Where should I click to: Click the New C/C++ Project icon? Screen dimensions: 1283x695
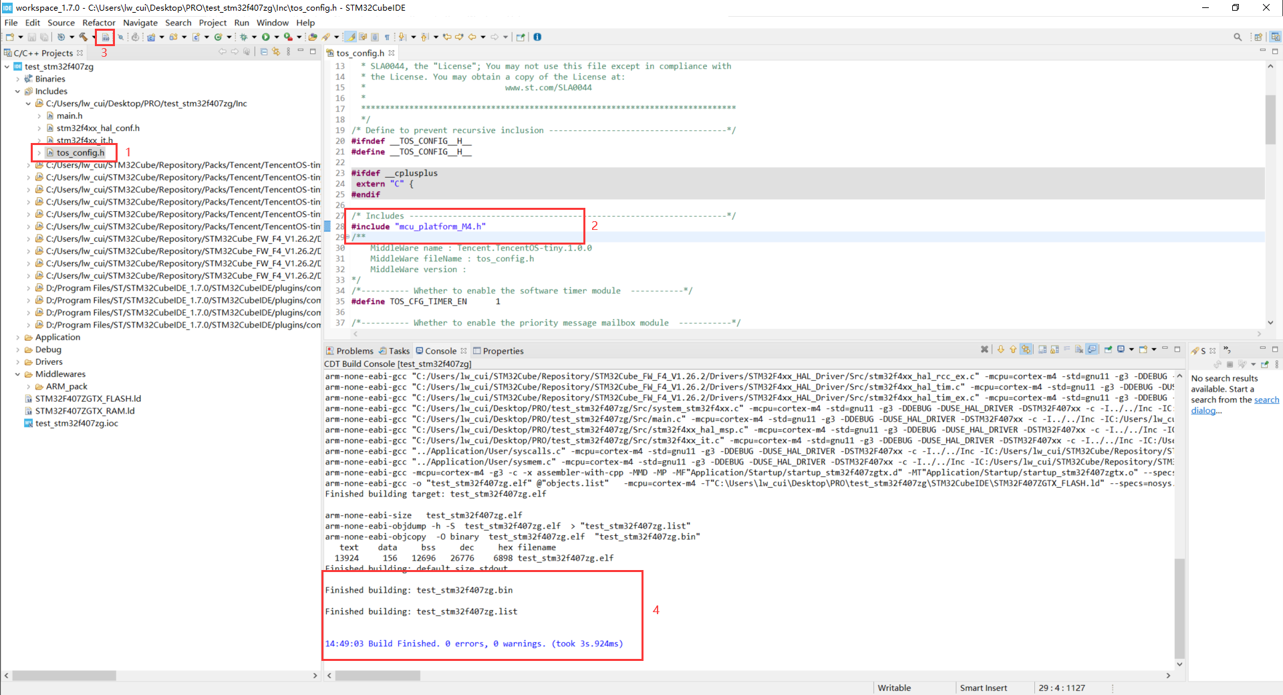pyautogui.click(x=151, y=37)
